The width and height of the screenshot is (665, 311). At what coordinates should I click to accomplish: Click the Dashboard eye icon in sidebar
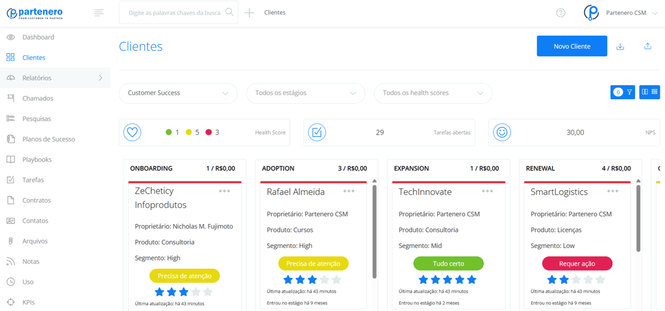coord(10,38)
